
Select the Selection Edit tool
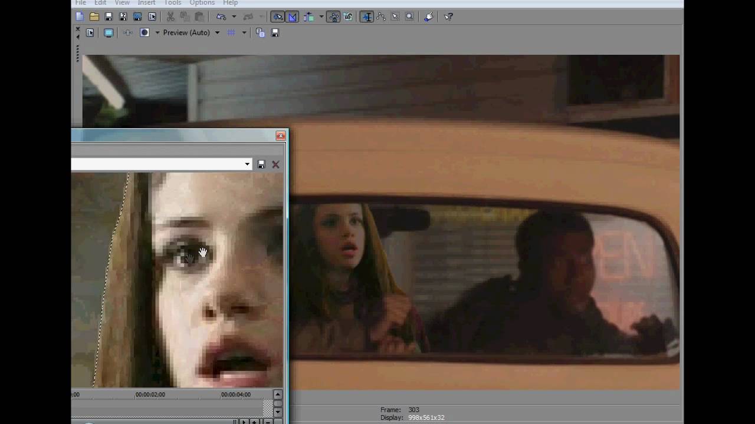(x=395, y=16)
